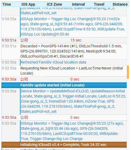Click the Interval column header

pos(78,4)
